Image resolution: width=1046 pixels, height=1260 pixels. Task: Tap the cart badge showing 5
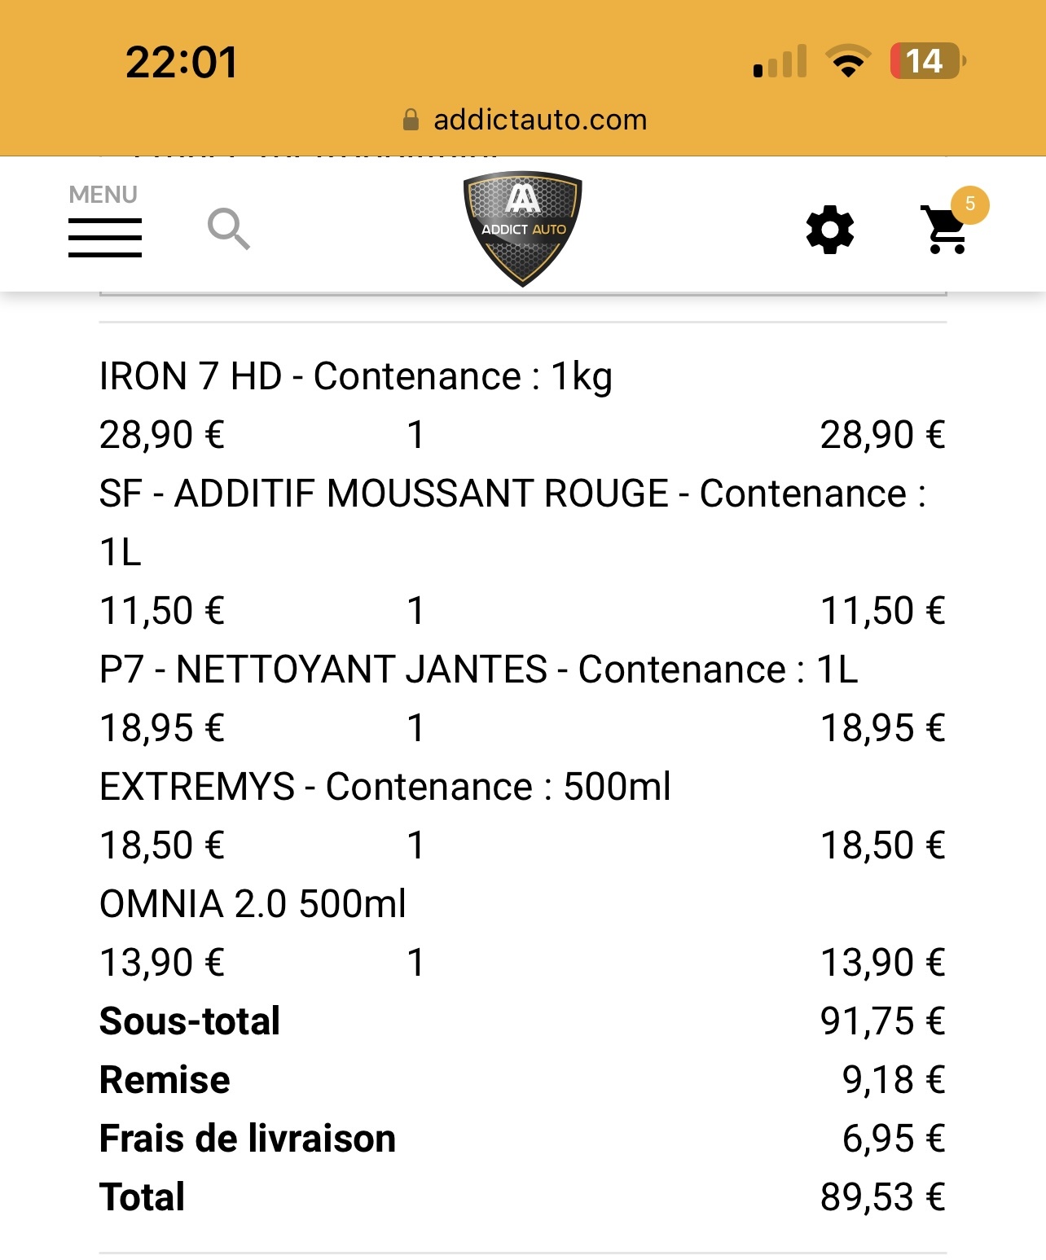point(969,204)
